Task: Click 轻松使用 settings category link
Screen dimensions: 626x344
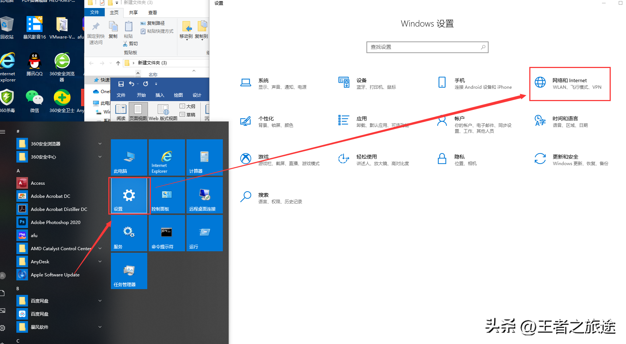Action: [x=374, y=160]
